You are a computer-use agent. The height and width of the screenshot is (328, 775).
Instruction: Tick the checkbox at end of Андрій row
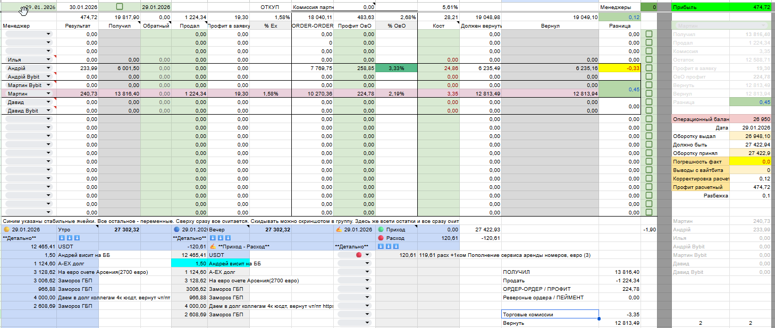point(649,68)
